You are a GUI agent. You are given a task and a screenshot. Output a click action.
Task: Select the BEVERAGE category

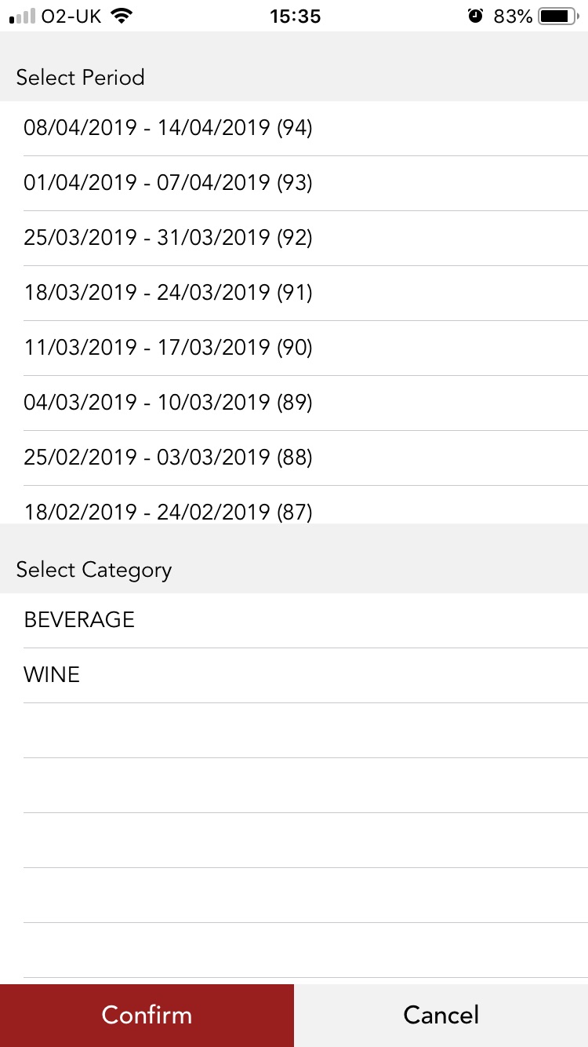click(x=79, y=620)
